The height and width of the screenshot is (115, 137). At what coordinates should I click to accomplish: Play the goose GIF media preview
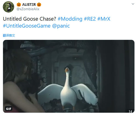tap(69, 76)
